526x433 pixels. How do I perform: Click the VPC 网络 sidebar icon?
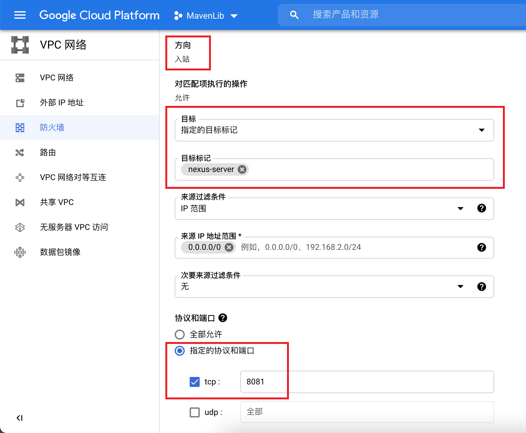20,78
